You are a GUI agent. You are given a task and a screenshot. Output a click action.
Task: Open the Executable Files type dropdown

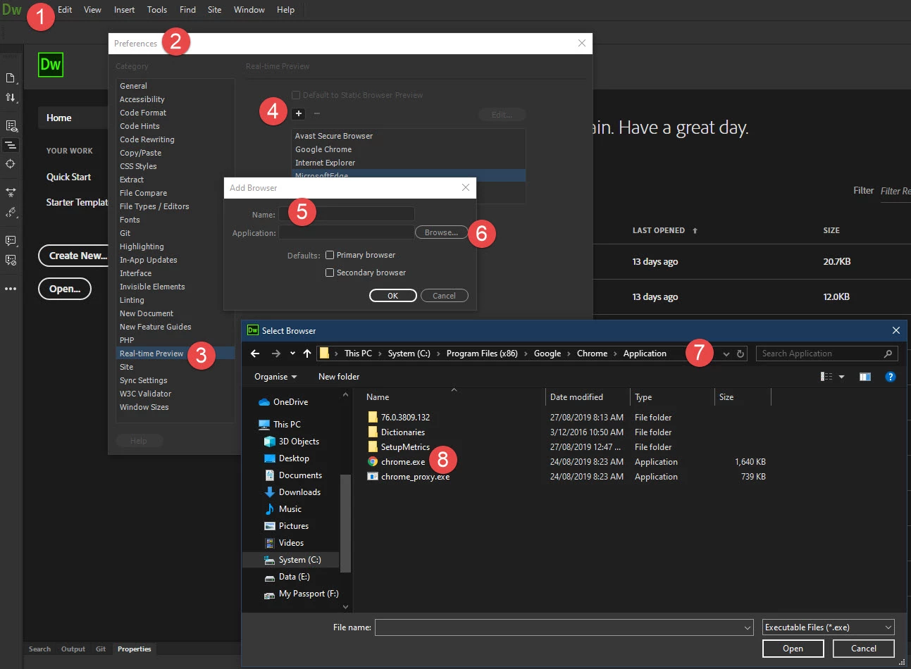coord(829,627)
